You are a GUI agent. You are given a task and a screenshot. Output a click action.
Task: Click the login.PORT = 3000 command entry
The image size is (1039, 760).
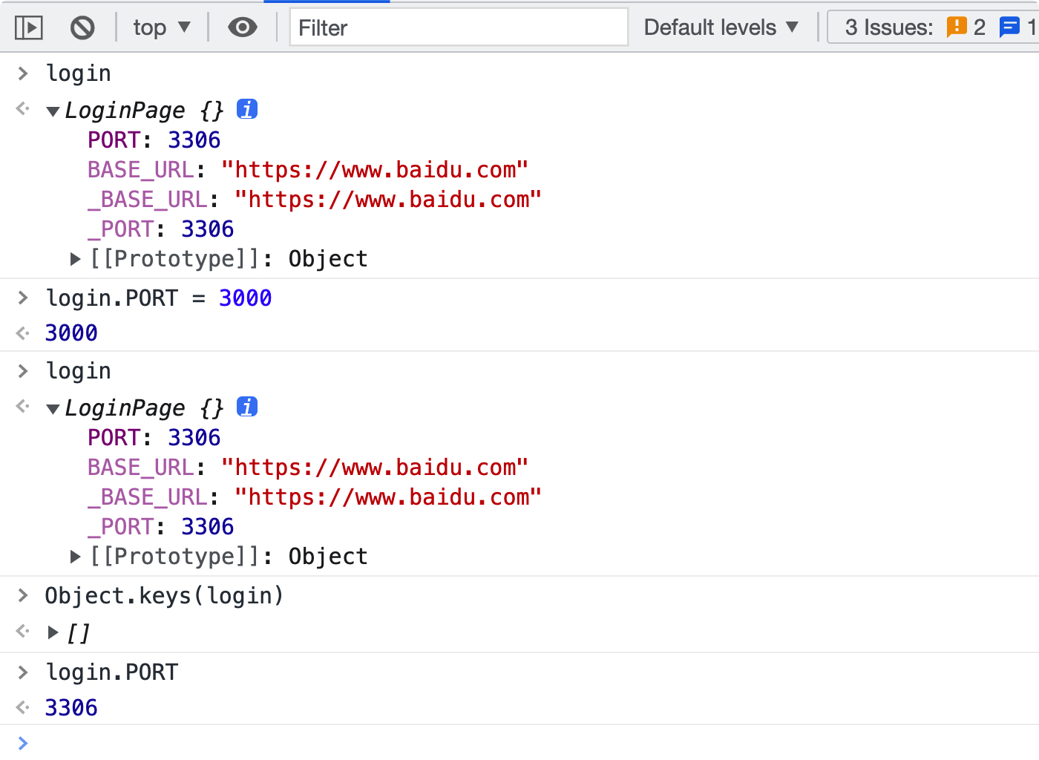[x=159, y=298]
